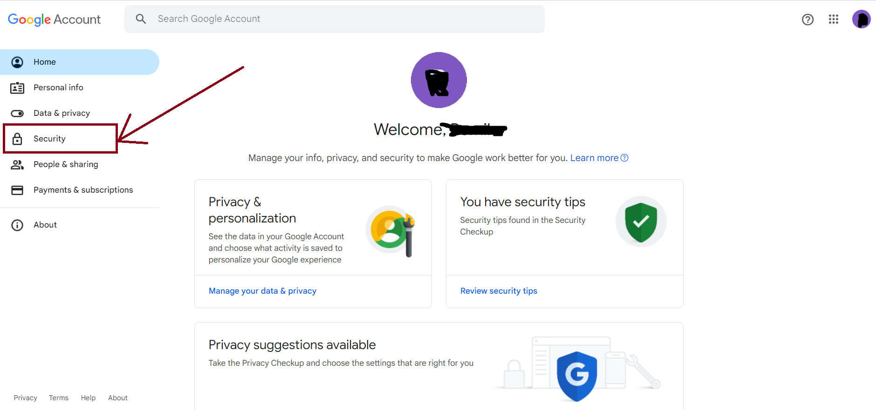Open Personal info section

pos(58,87)
